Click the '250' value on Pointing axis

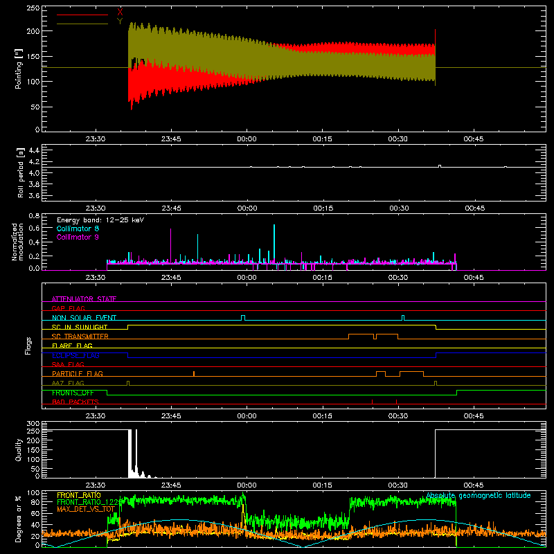(33, 8)
